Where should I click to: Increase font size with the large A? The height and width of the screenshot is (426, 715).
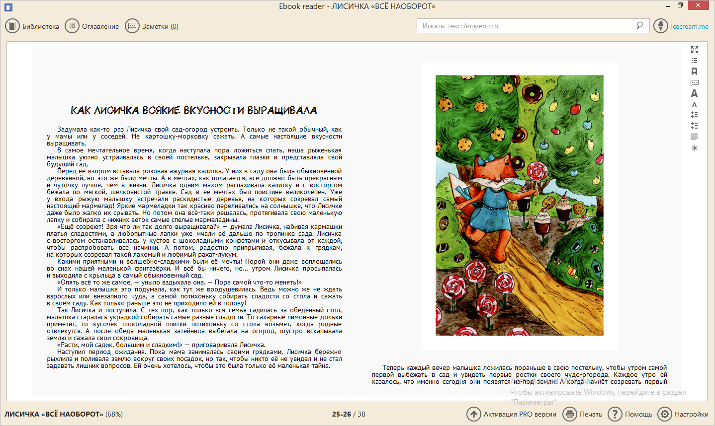point(694,94)
